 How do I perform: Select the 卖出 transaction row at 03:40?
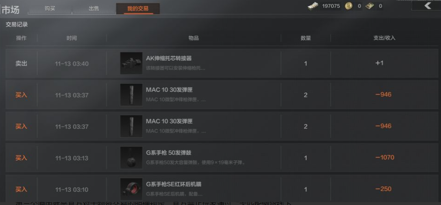222,63
